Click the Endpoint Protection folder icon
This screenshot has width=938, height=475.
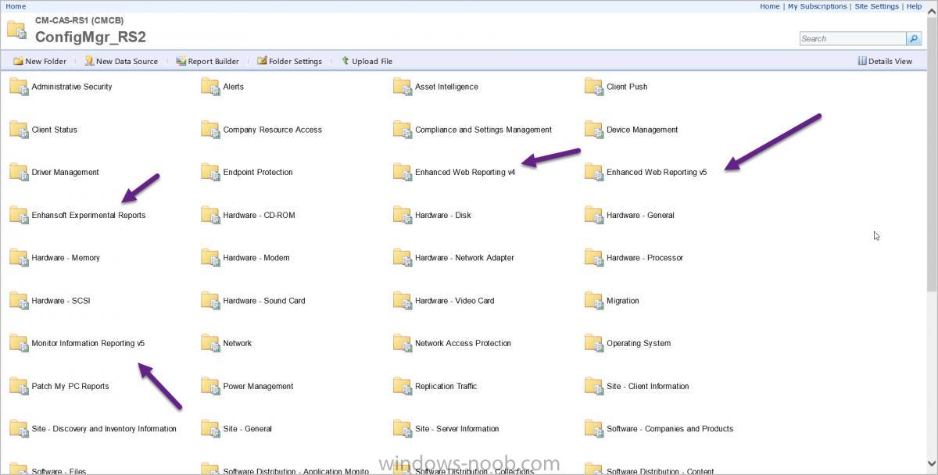(x=210, y=172)
